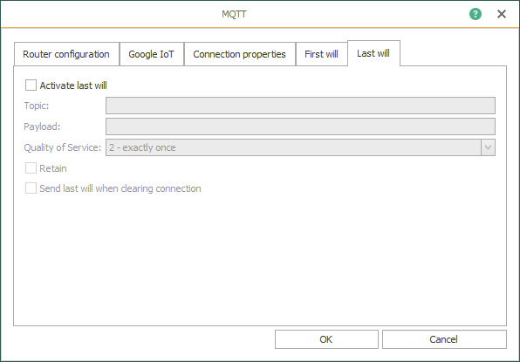Focus the Payload text field

tap(300, 126)
